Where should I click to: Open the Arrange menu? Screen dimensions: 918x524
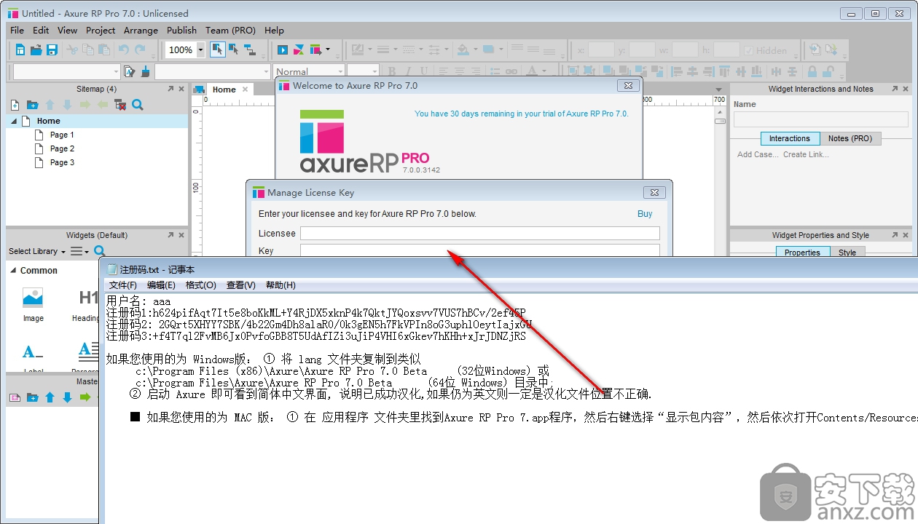tap(141, 31)
